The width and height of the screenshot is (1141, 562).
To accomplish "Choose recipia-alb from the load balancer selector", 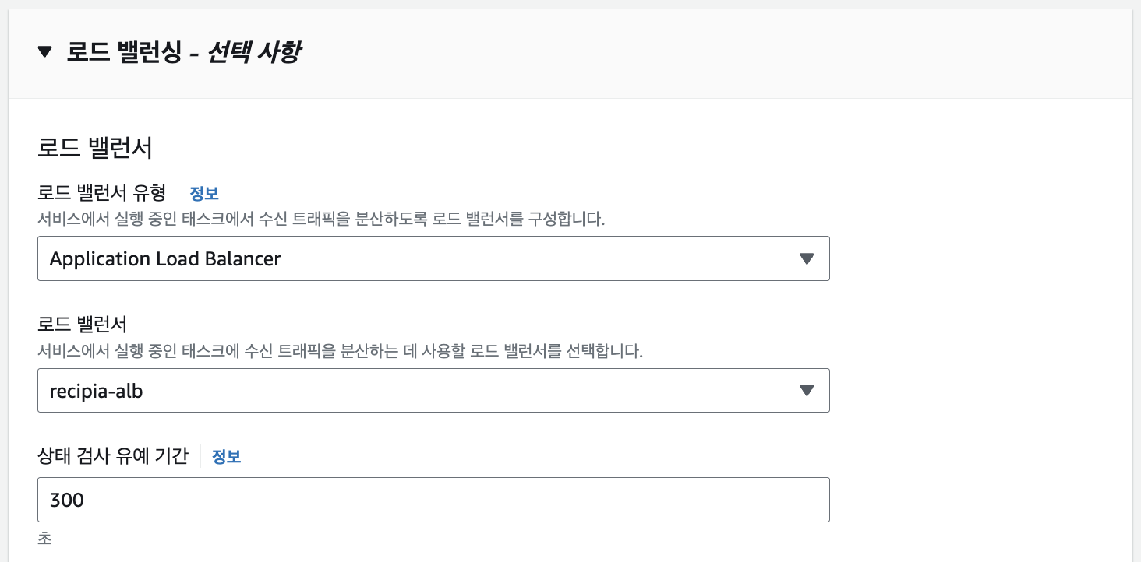I will pos(433,391).
